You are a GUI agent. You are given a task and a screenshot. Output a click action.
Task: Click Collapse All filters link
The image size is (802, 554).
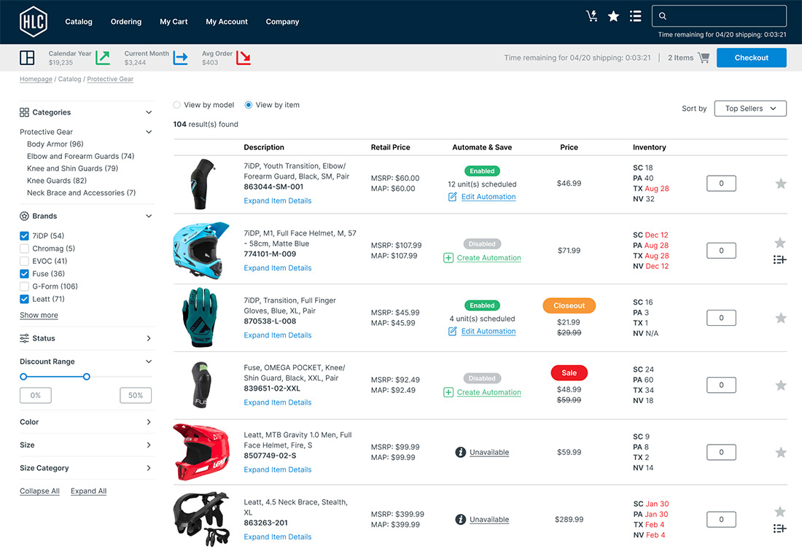point(39,491)
